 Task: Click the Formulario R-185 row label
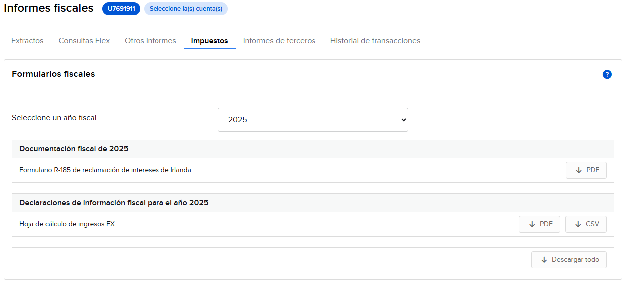[x=105, y=170]
